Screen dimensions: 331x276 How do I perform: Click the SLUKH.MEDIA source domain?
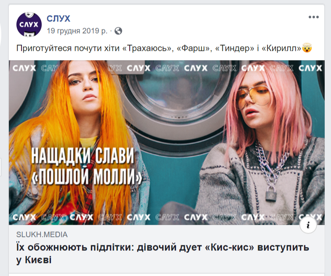tap(42, 234)
